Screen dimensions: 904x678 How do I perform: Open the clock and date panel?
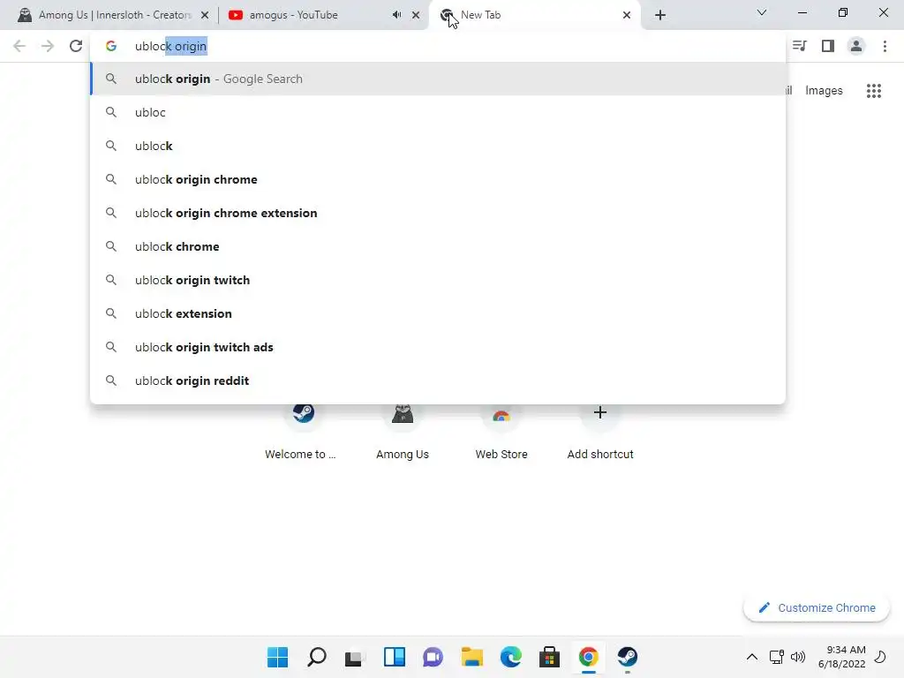click(841, 657)
